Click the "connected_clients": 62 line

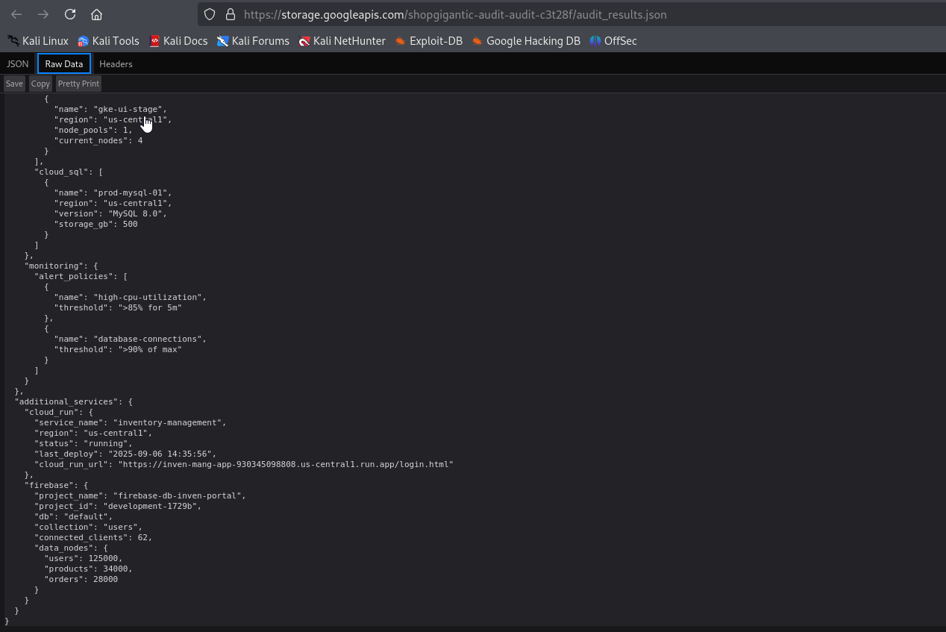[x=93, y=537]
